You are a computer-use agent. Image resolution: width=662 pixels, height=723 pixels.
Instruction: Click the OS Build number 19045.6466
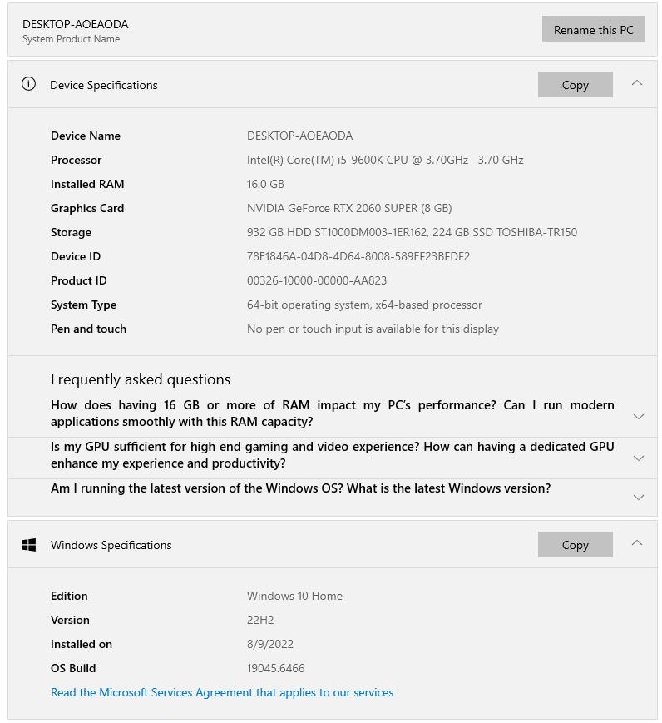click(x=275, y=668)
